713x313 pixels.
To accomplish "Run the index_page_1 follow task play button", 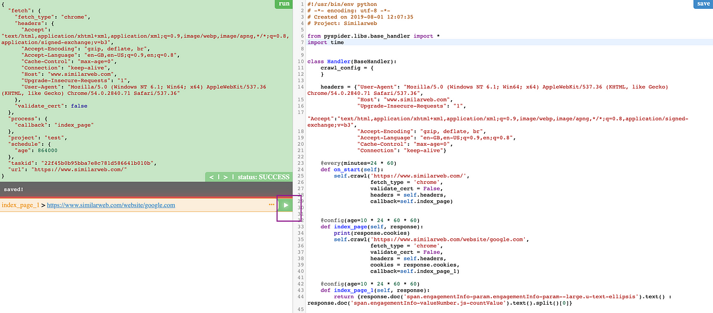I will point(286,205).
